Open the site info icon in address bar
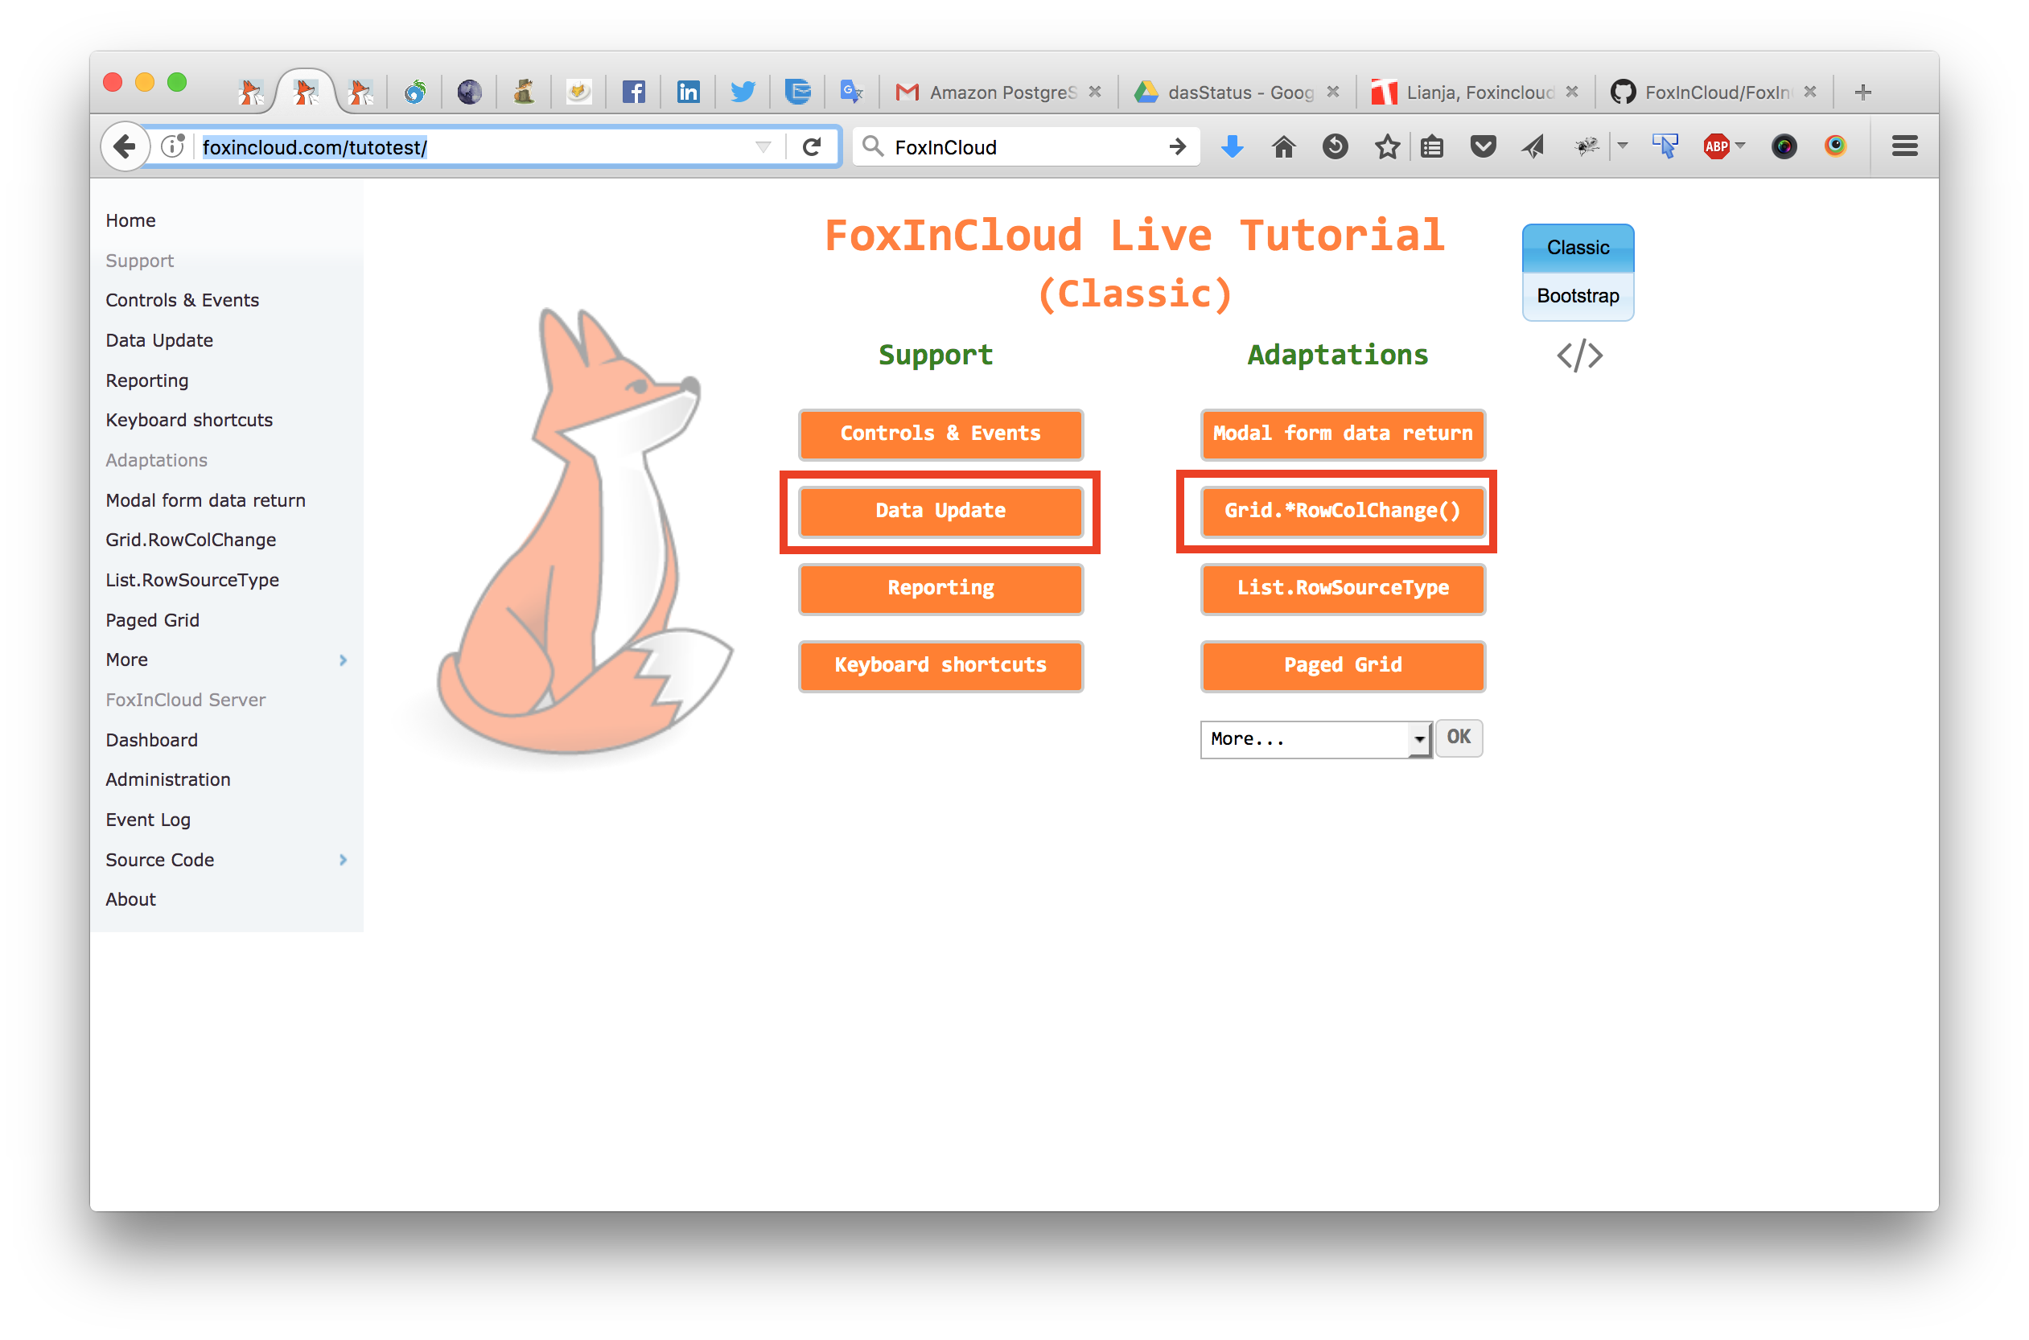Screen dimensions: 2029x1340 (x=174, y=147)
